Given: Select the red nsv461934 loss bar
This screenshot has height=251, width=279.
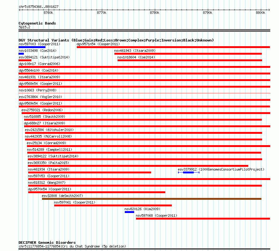Looking at the screenshot, I should (90, 172).
